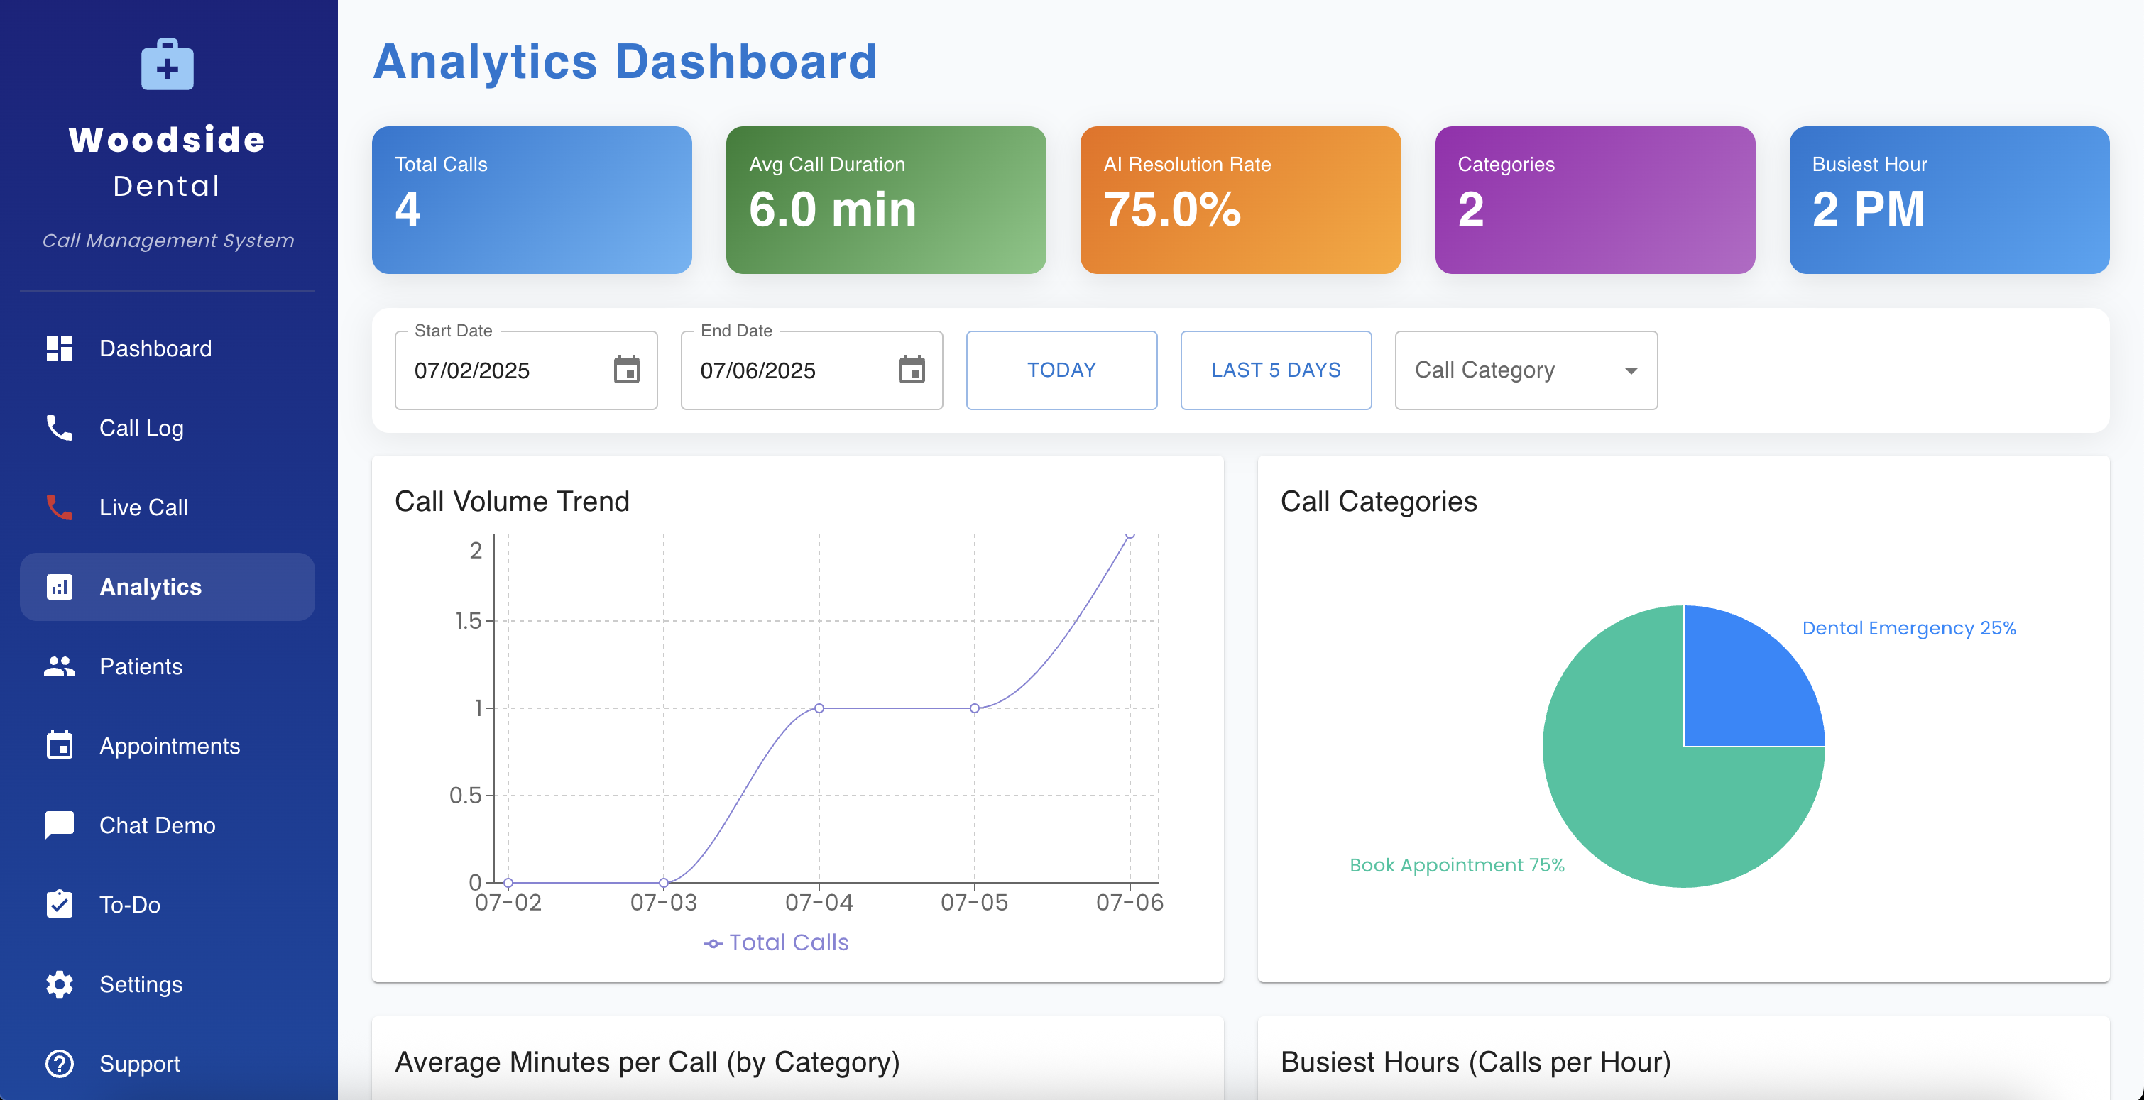Screen dimensions: 2144x1100
Task: Click the Total Calls chart legend label
Action: tap(788, 942)
